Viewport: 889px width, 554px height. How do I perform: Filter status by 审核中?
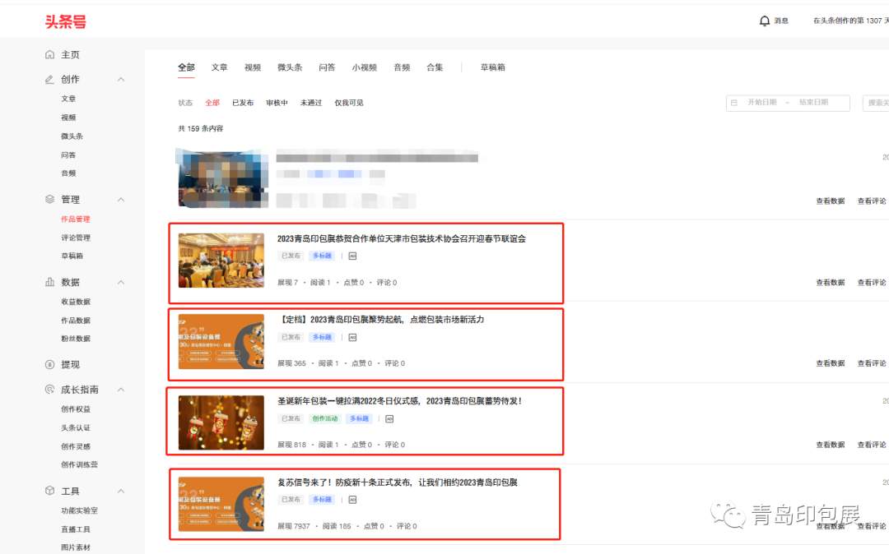(277, 103)
